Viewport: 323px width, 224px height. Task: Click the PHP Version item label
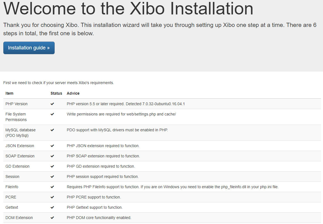point(16,104)
